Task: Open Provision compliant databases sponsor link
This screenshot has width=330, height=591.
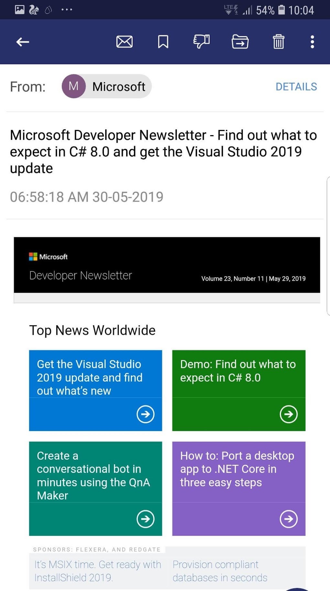Action: 220,571
